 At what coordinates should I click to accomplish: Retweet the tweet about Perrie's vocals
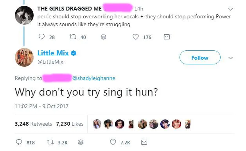[73, 37]
